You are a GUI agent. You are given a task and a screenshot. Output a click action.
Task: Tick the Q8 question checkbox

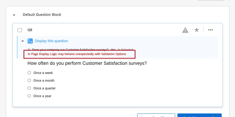(20, 30)
